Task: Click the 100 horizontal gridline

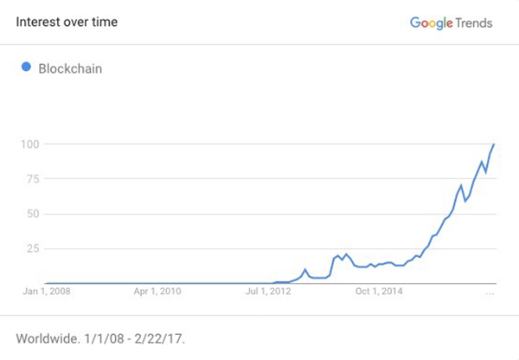Action: click(x=259, y=144)
